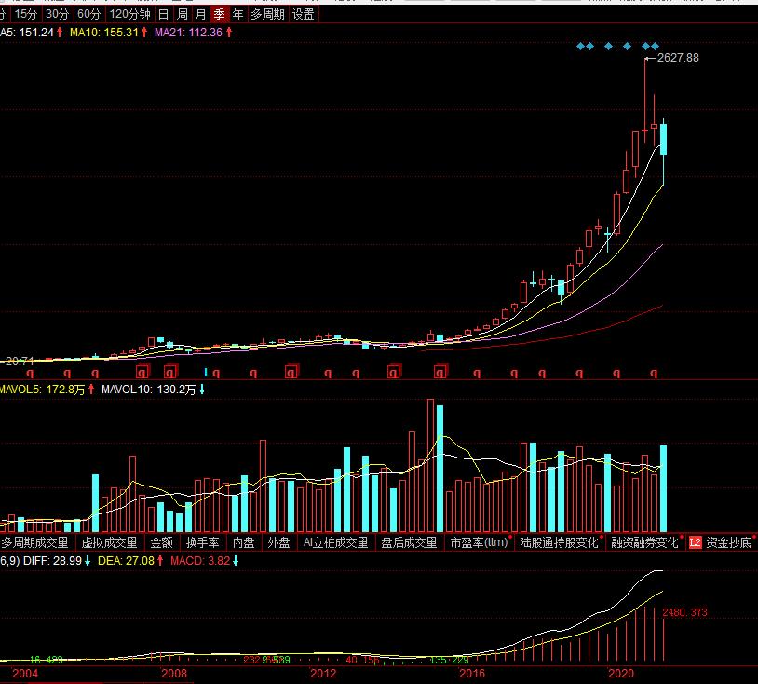Open the 多周期 multi-period view
758x684 pixels.
coord(267,15)
